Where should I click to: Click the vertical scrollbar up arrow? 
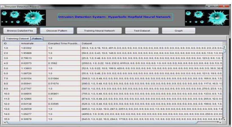click(x=224, y=47)
